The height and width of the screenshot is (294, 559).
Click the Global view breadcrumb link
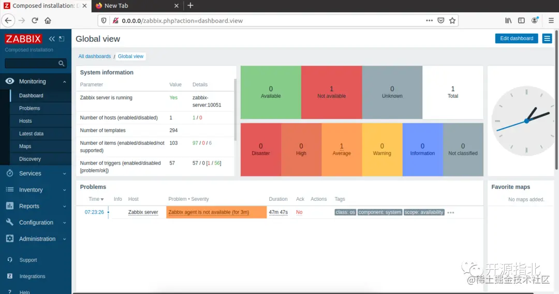point(130,56)
